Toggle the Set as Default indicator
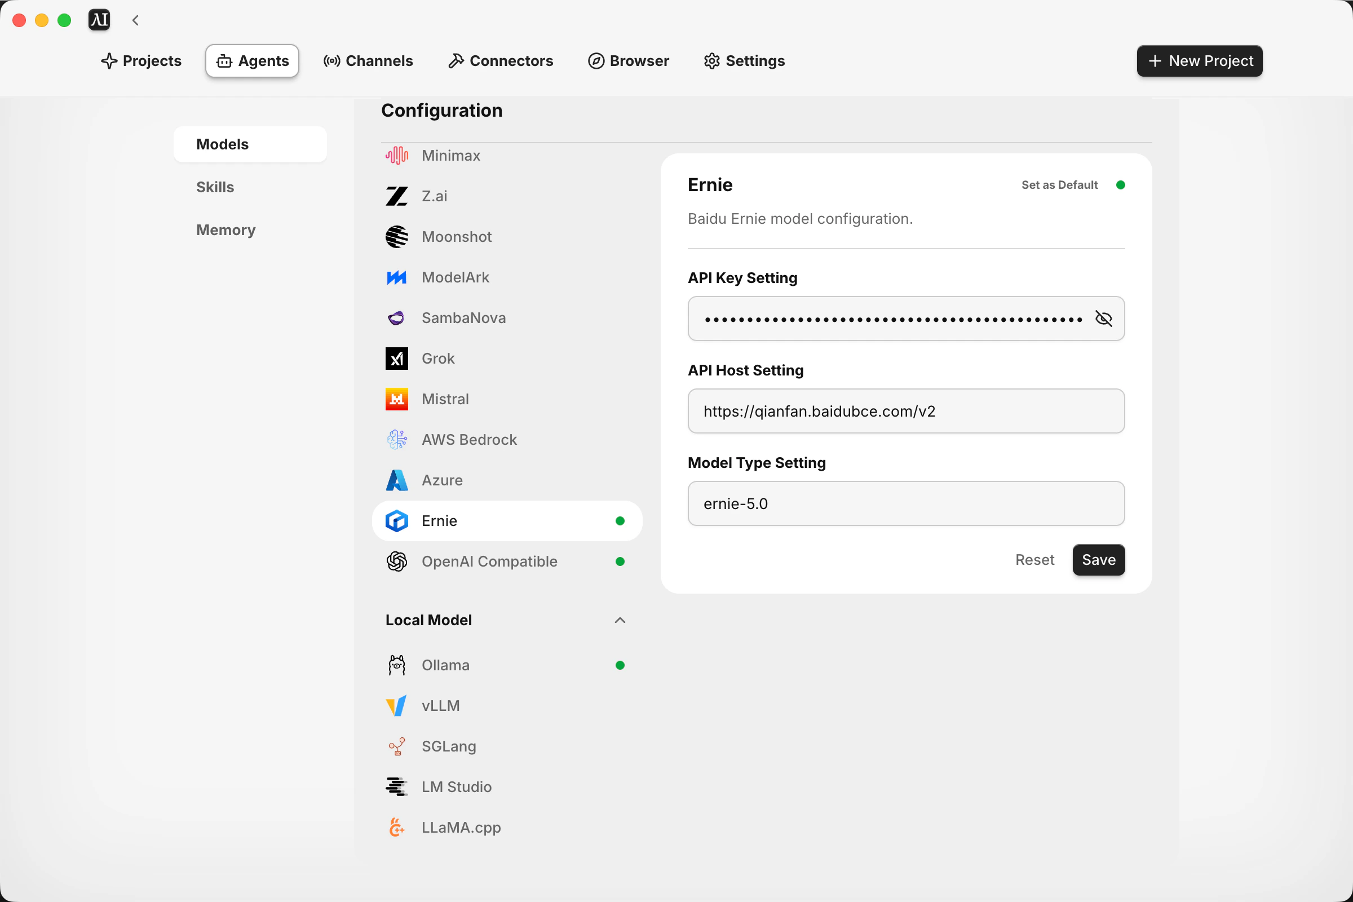 1120,185
